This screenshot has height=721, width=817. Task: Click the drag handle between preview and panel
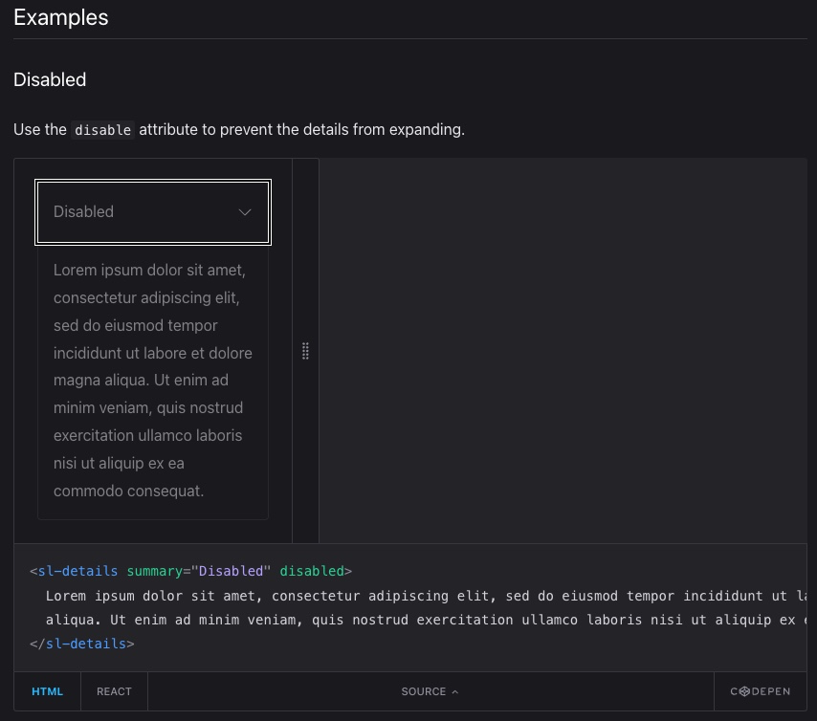click(306, 351)
